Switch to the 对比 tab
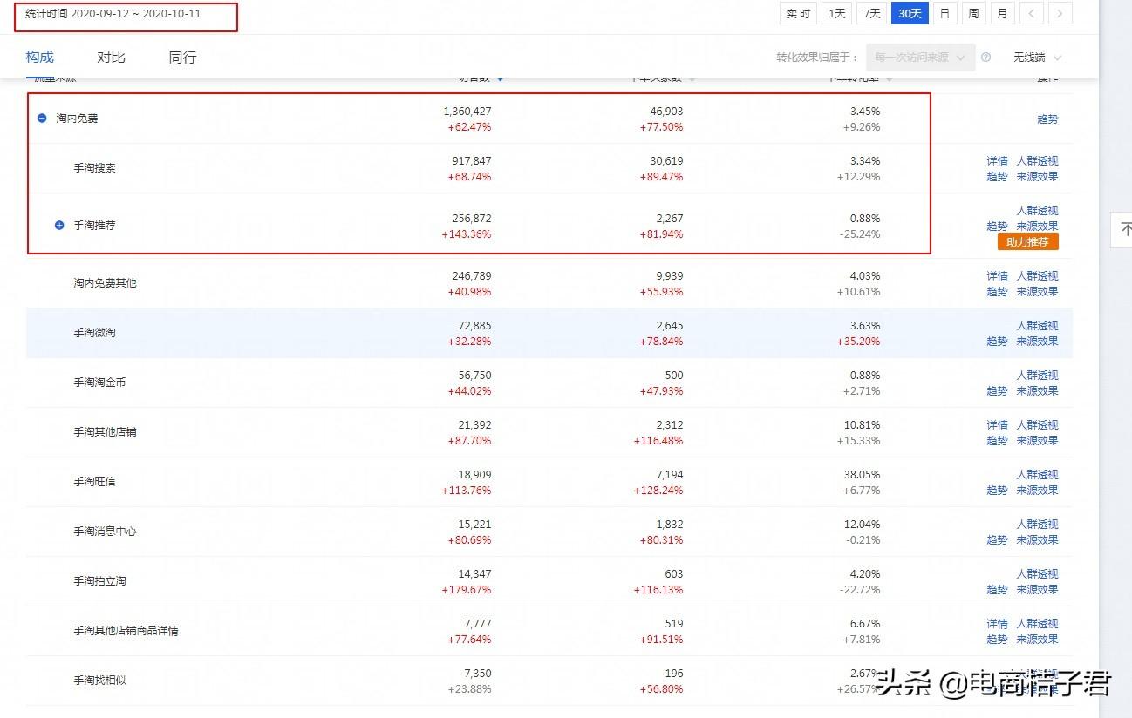Image resolution: width=1132 pixels, height=718 pixels. click(111, 58)
